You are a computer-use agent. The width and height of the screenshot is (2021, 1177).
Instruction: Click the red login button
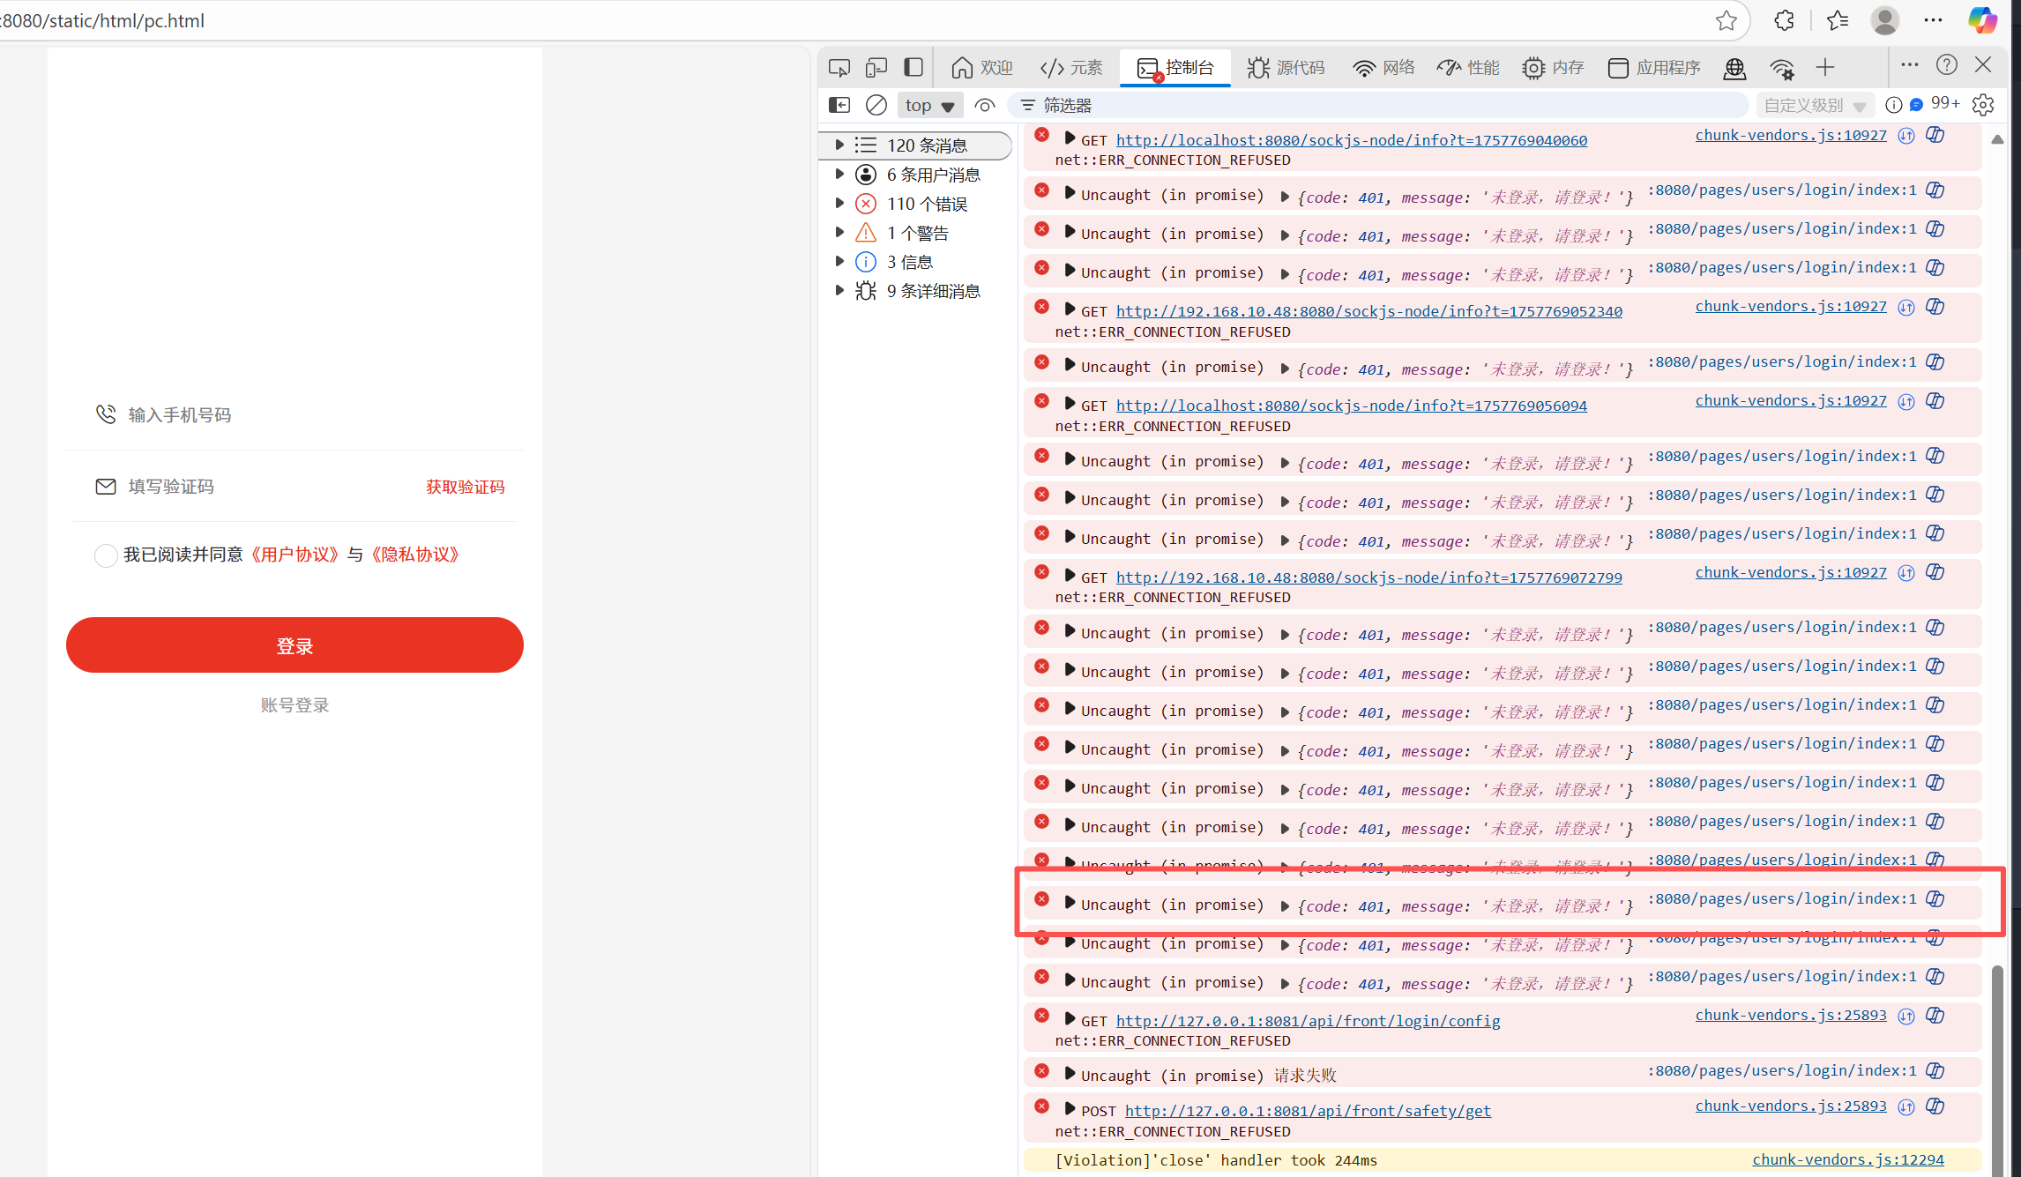click(x=295, y=645)
